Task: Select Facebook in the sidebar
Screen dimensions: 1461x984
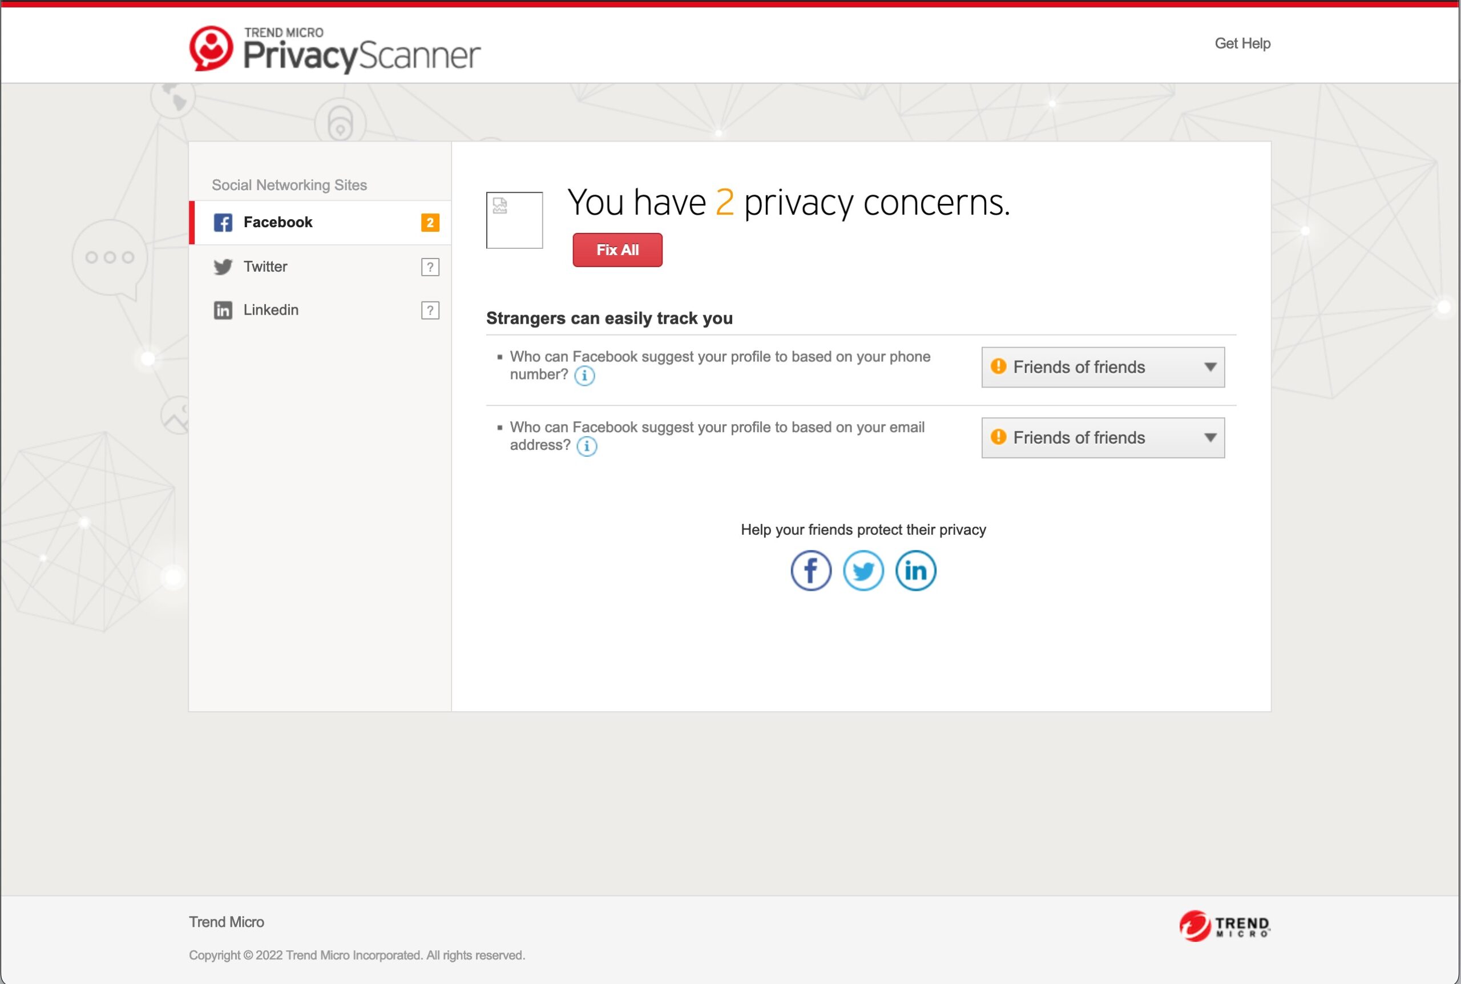Action: (320, 222)
